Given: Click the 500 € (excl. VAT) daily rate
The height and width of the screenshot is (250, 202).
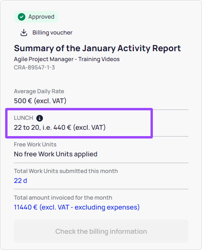Looking at the screenshot, I should click(40, 101).
